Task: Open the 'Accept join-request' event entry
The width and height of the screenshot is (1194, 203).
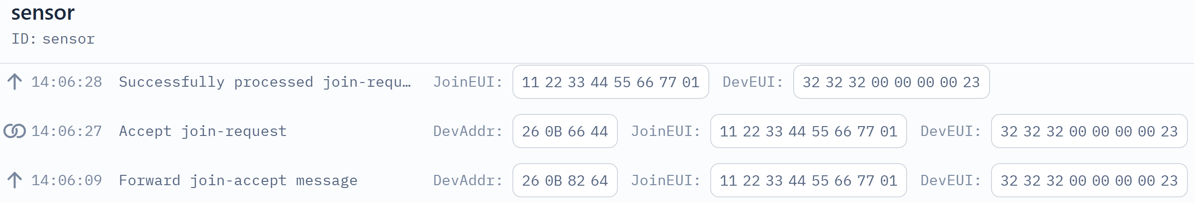Action: [x=203, y=131]
